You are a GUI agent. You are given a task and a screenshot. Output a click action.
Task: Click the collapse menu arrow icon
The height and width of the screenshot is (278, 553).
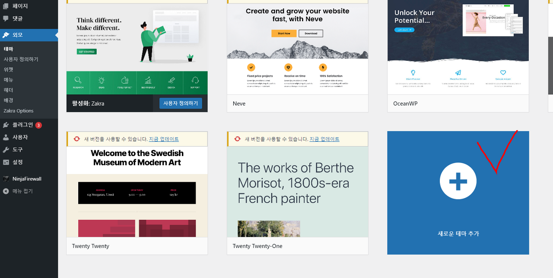tap(6, 191)
